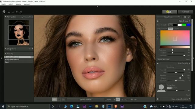This screenshot has width=195, height=109.
Task: Select Apply Preset: Default history entry
Action: tap(19, 59)
